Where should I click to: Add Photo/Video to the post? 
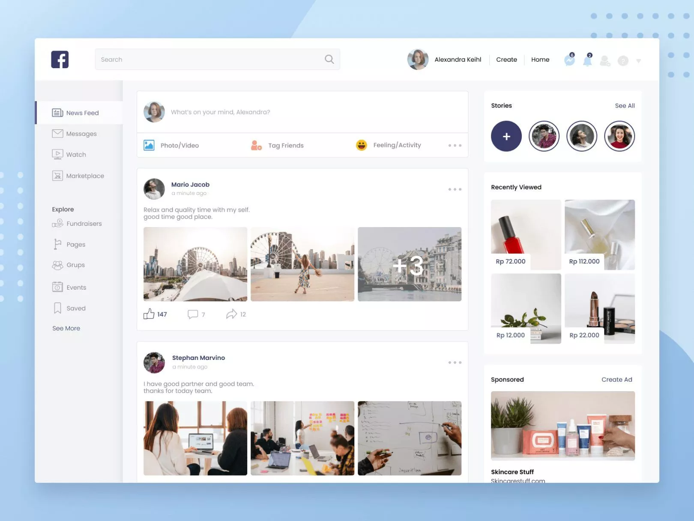[x=171, y=145]
